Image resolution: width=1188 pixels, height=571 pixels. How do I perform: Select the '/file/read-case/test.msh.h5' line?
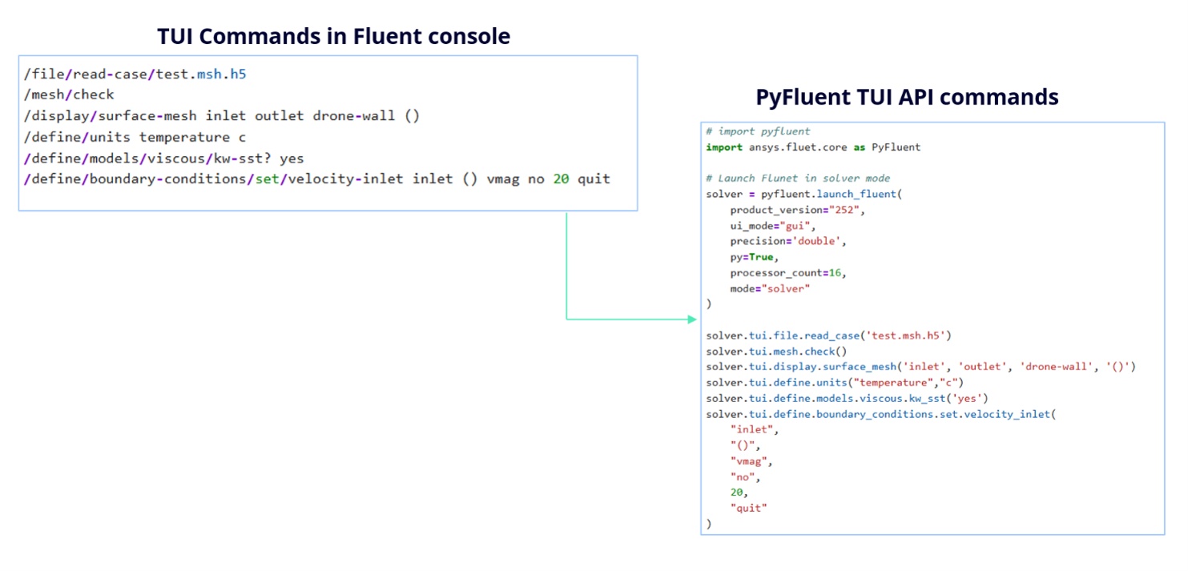135,74
